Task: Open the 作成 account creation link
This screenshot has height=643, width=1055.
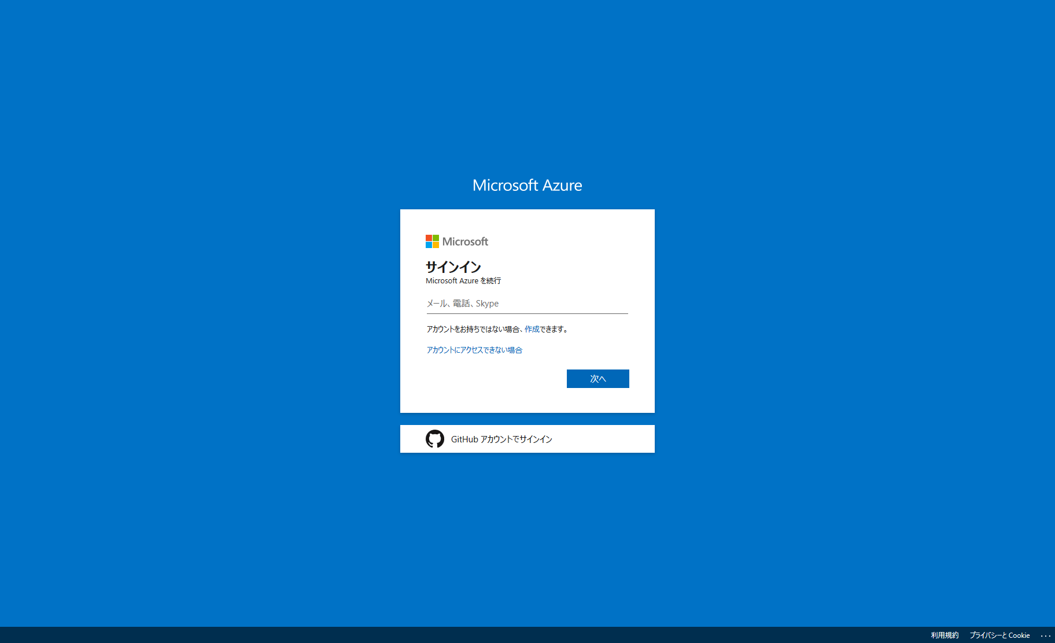Action: click(532, 329)
